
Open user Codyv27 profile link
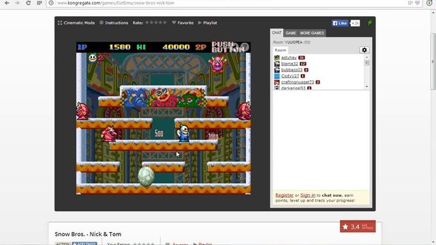pos(290,76)
